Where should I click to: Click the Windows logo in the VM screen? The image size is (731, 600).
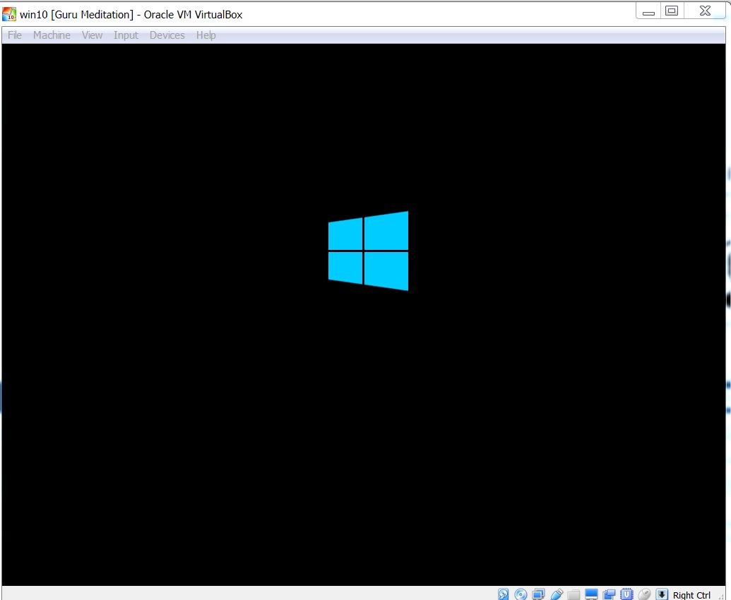click(x=368, y=251)
